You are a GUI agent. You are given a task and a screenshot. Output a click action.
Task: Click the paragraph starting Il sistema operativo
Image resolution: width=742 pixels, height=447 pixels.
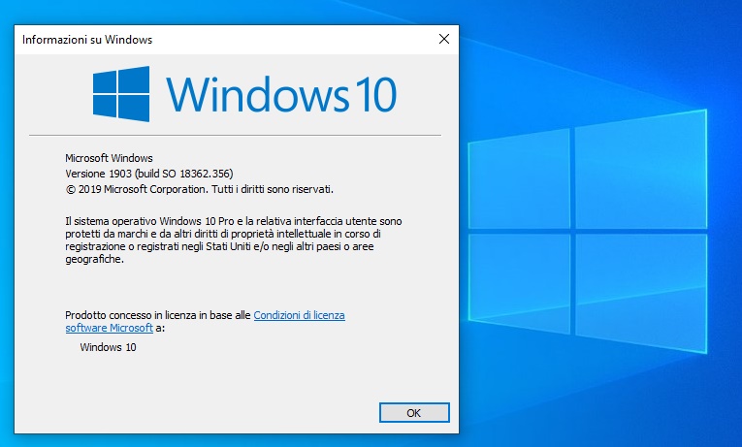pos(234,239)
